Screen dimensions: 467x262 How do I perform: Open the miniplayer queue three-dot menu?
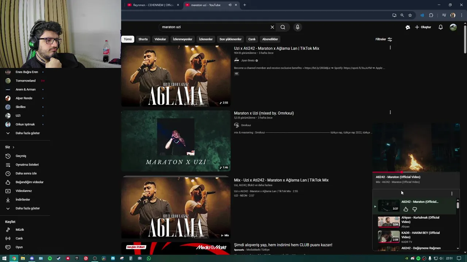coord(452,194)
